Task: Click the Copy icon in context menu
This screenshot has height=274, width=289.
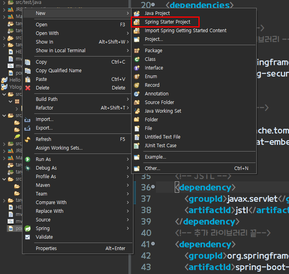Action: (x=28, y=62)
